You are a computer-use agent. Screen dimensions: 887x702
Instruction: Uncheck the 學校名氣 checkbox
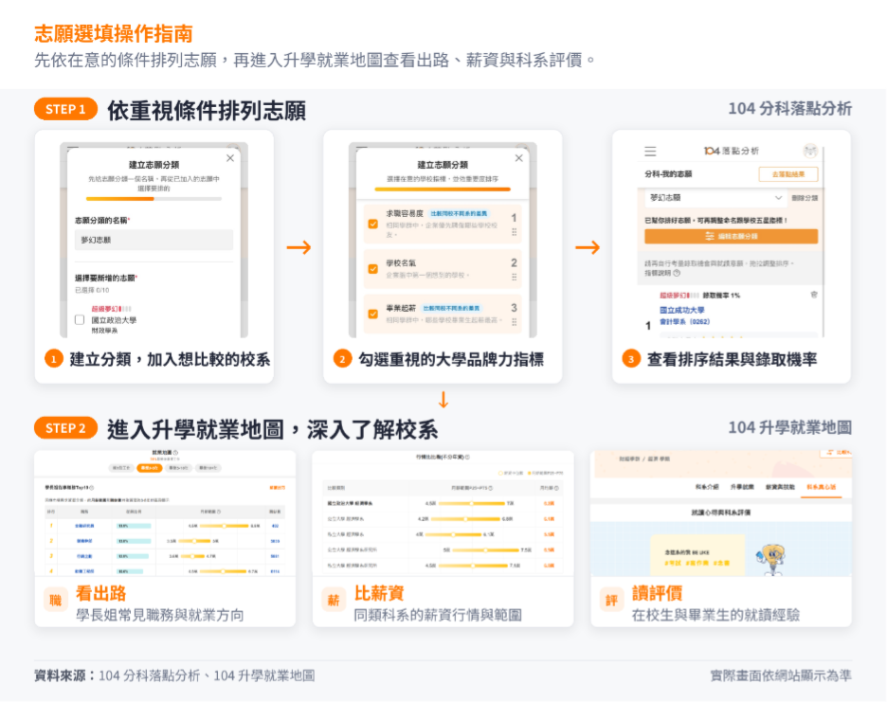[x=372, y=269]
